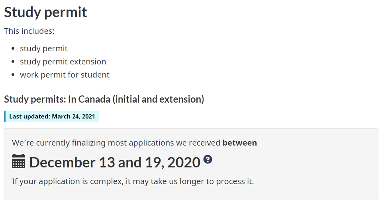The height and width of the screenshot is (204, 382).
Task: Click the bold word between
Action: [x=240, y=143]
